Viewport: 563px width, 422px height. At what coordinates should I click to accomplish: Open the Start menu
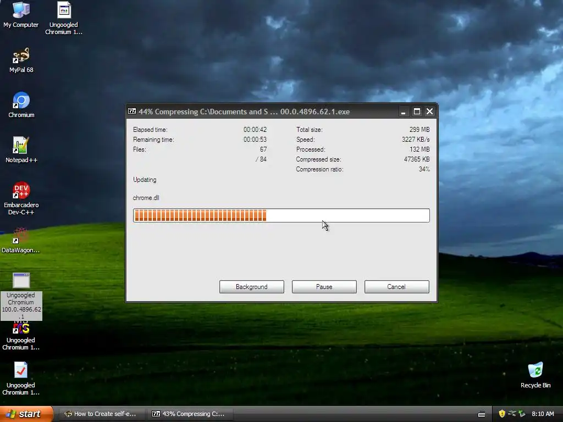click(x=26, y=414)
